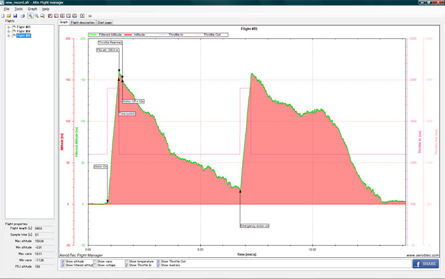Click the Flight length value field
The height and width of the screenshot is (279, 445).
tap(44, 229)
